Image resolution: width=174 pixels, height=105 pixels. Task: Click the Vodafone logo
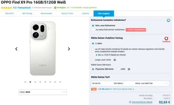coord(166,40)
